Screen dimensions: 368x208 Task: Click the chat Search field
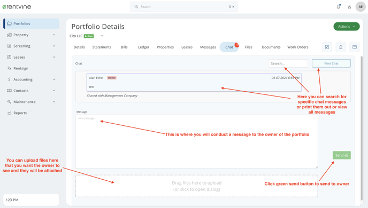[288, 63]
